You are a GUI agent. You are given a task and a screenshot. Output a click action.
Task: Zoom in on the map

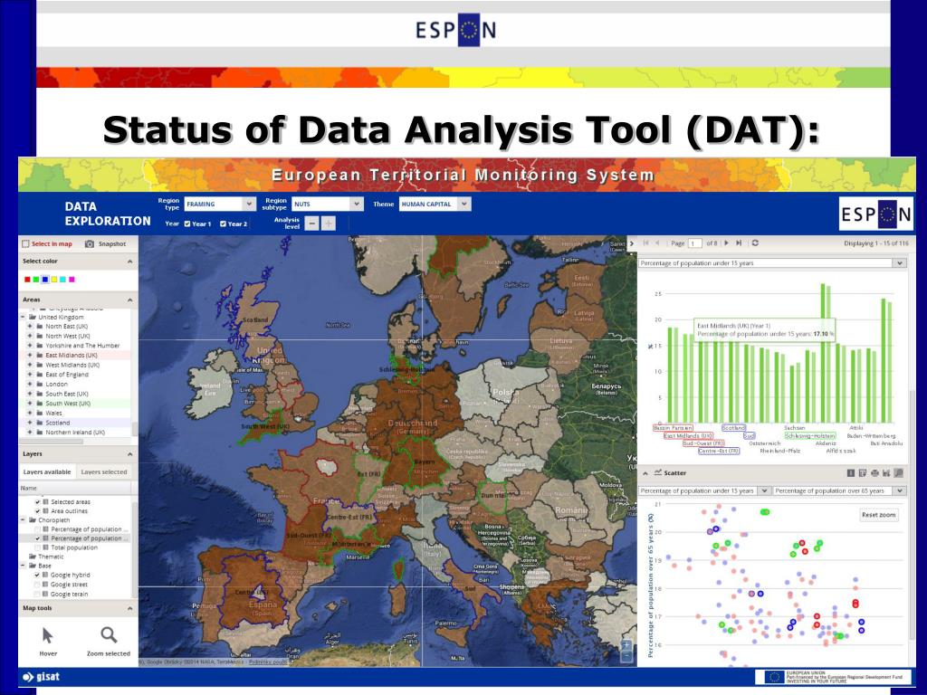[x=626, y=644]
